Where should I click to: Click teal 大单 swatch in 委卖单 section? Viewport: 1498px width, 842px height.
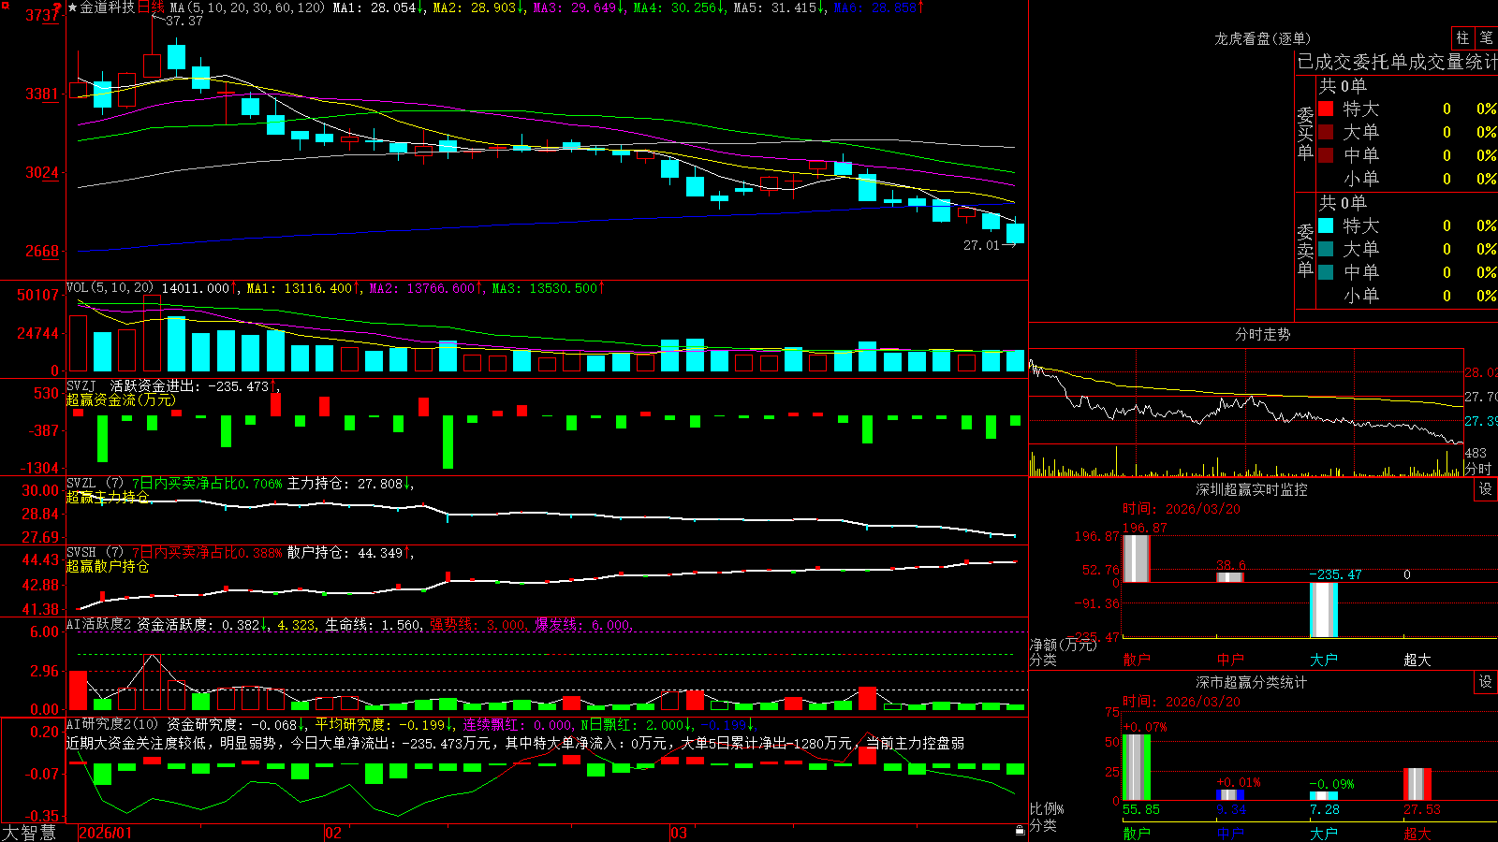1326,249
